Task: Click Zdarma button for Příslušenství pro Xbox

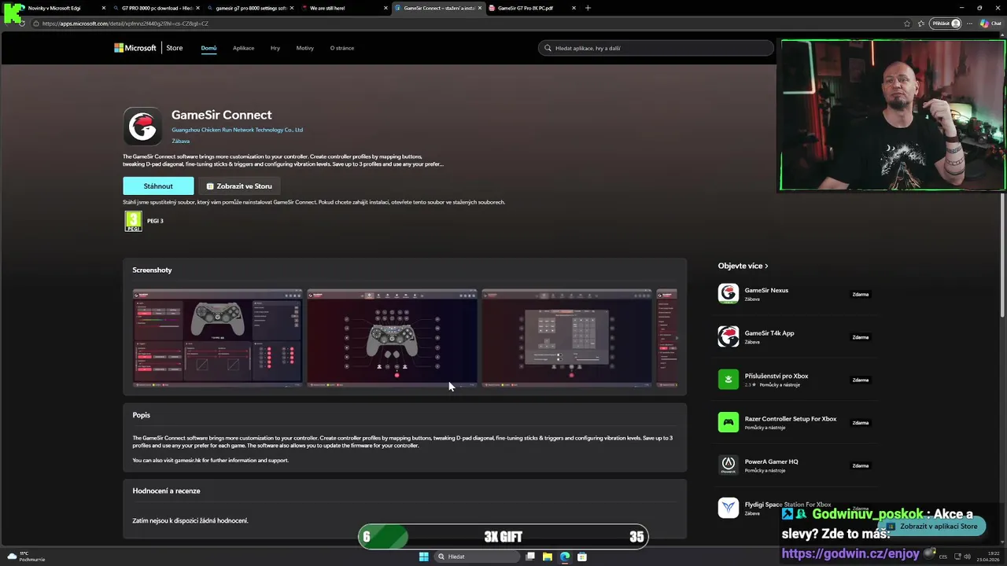Action: (860, 380)
